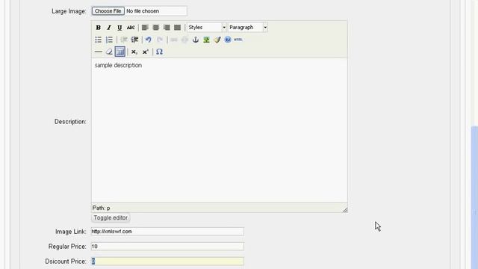The height and width of the screenshot is (269, 478).
Task: Click the outdent icon
Action: tap(124, 40)
